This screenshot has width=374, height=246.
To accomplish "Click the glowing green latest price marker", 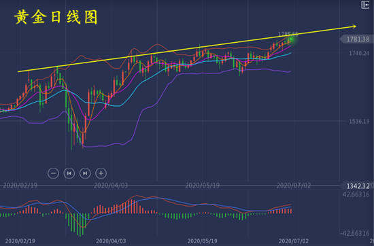I will [291, 39].
